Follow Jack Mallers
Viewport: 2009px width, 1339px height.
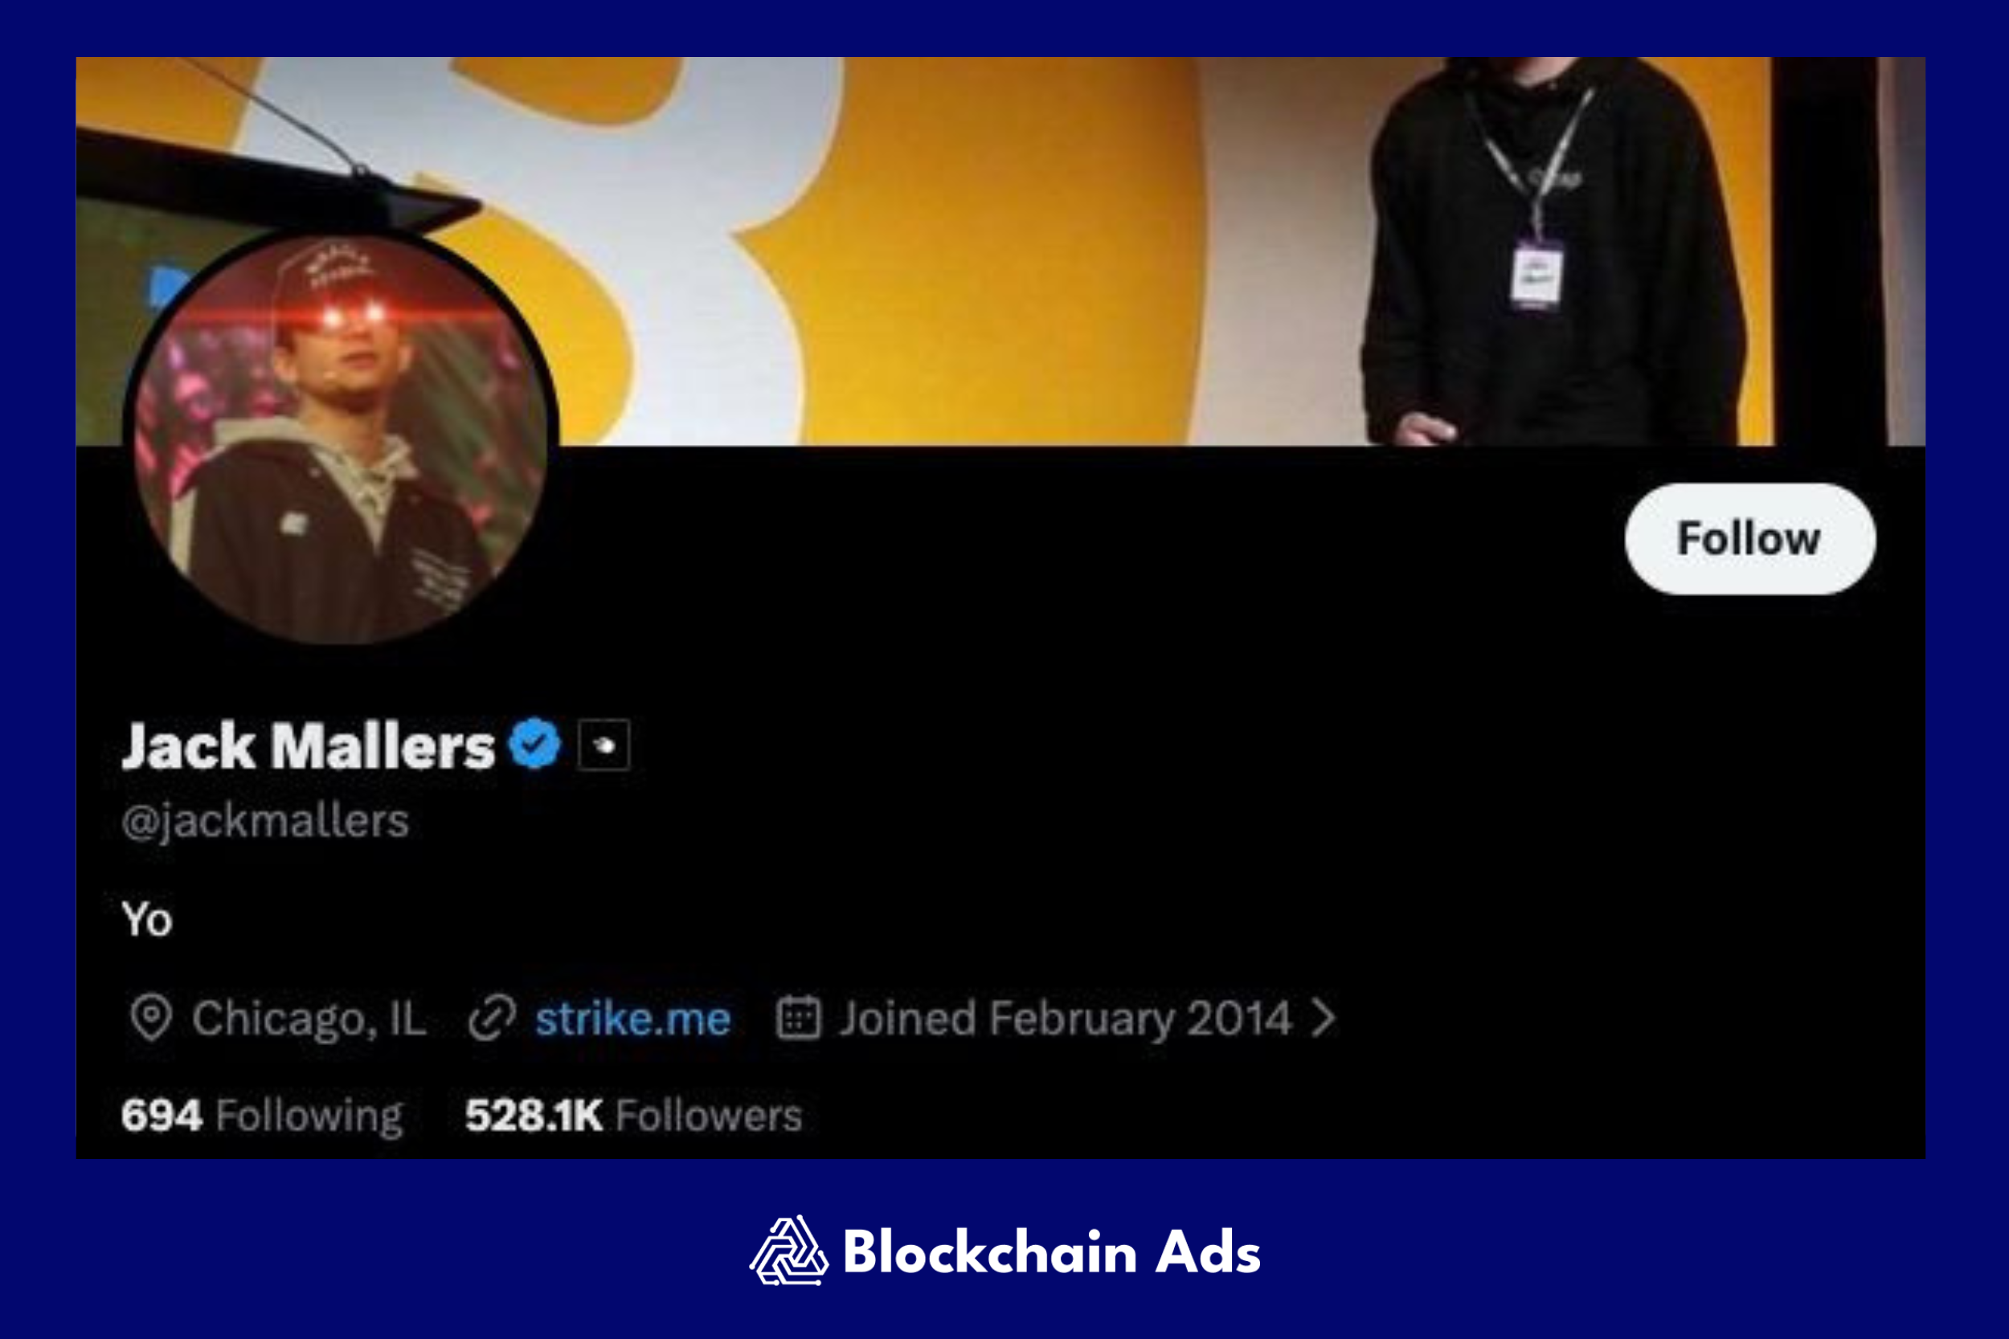tap(1750, 539)
